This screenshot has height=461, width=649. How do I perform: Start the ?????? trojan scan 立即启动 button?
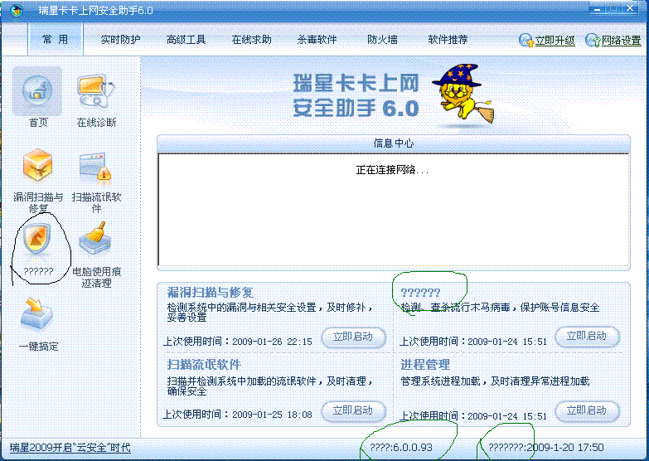coord(587,336)
